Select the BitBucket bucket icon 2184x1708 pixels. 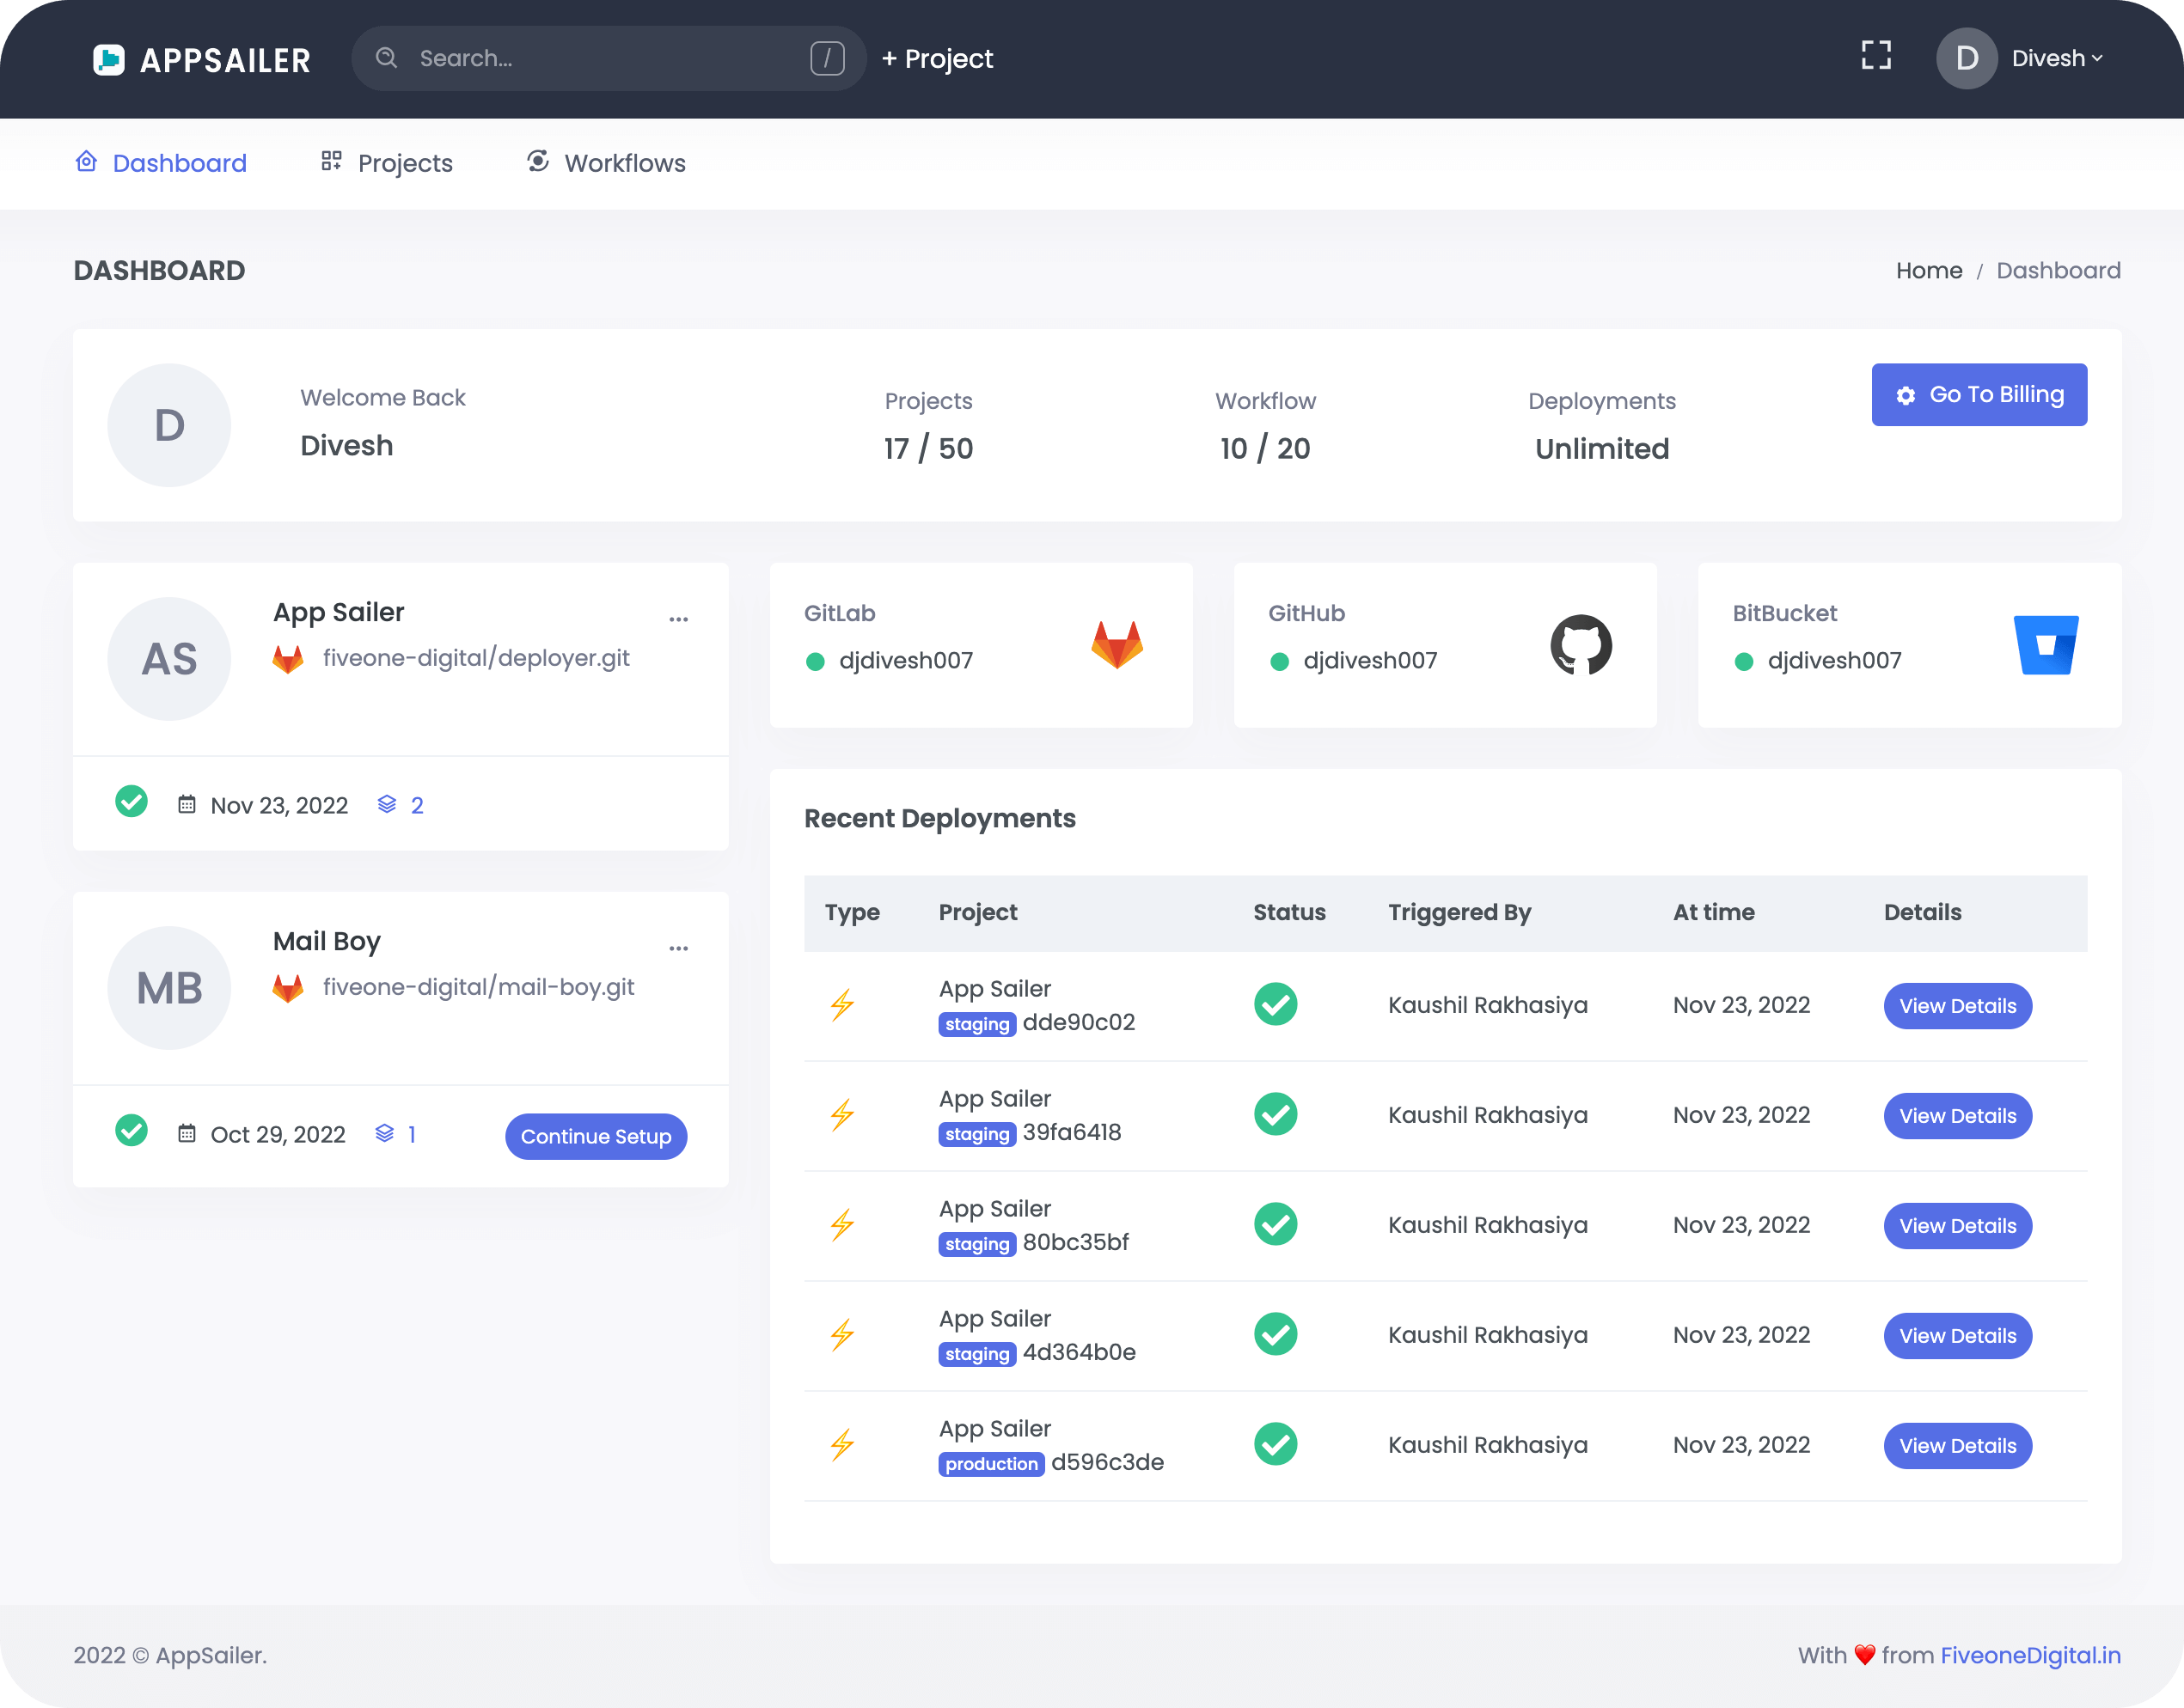click(2046, 645)
